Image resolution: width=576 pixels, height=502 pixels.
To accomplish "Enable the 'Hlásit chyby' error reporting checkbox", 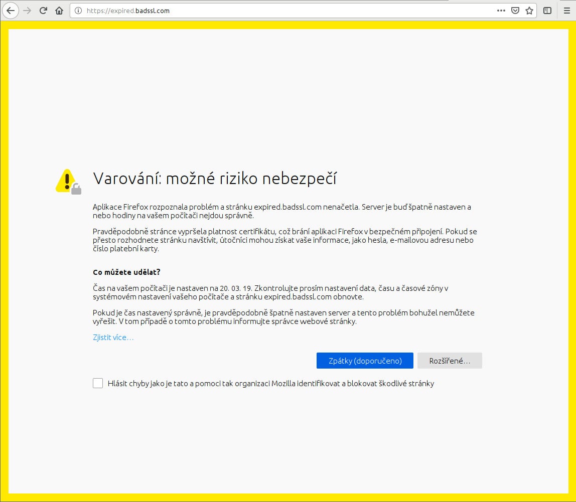I will [x=98, y=383].
